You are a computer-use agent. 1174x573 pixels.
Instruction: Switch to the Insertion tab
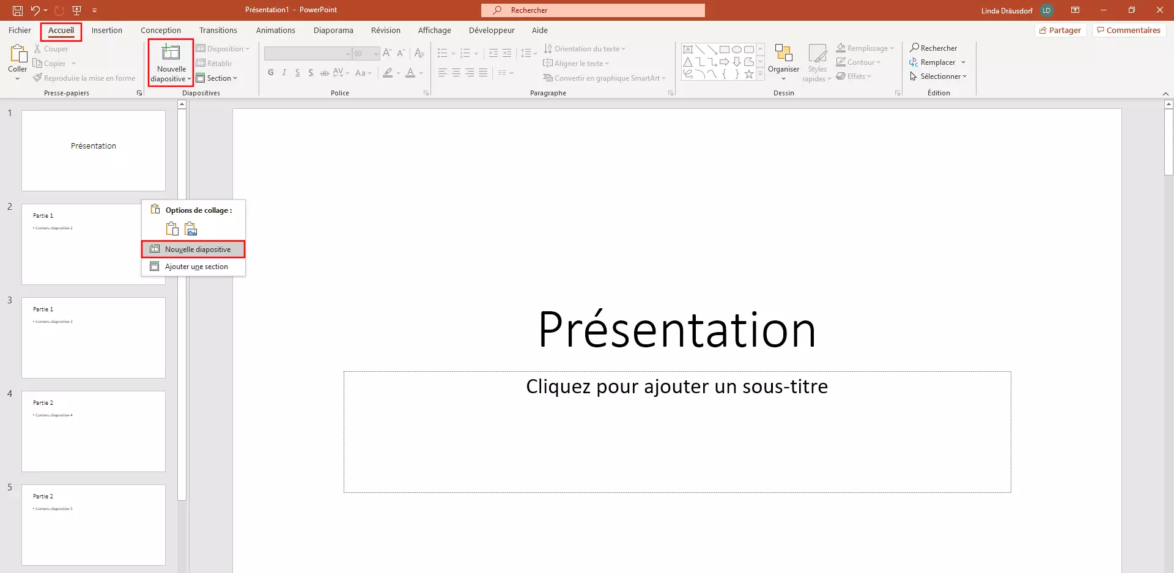(107, 30)
